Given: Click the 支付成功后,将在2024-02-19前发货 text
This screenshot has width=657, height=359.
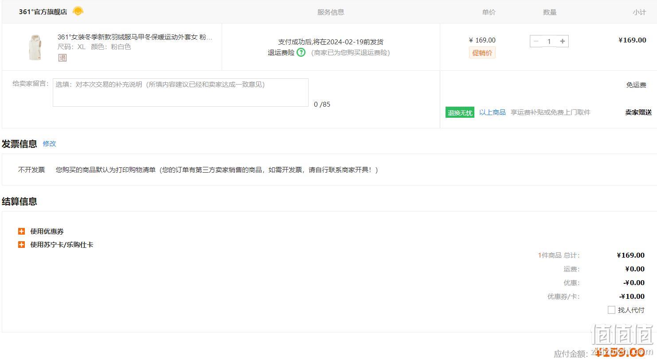Looking at the screenshot, I should [x=331, y=42].
